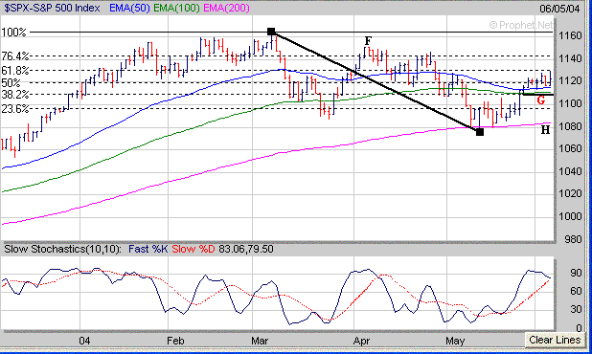The height and width of the screenshot is (354, 592).
Task: Select the EMA(200) legend label
Action: (226, 8)
